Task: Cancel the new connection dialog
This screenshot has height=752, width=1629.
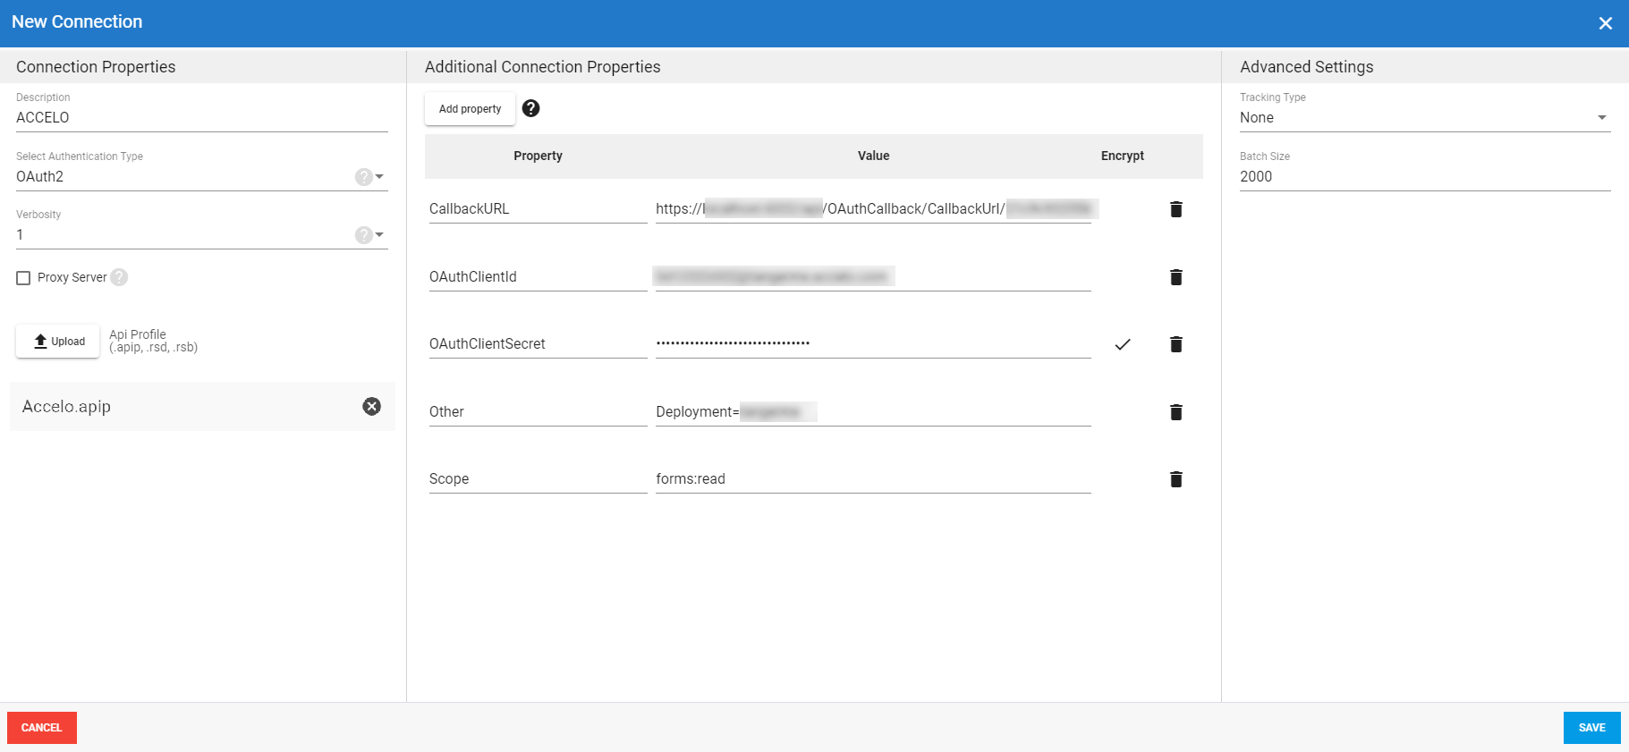Action: pos(42,728)
